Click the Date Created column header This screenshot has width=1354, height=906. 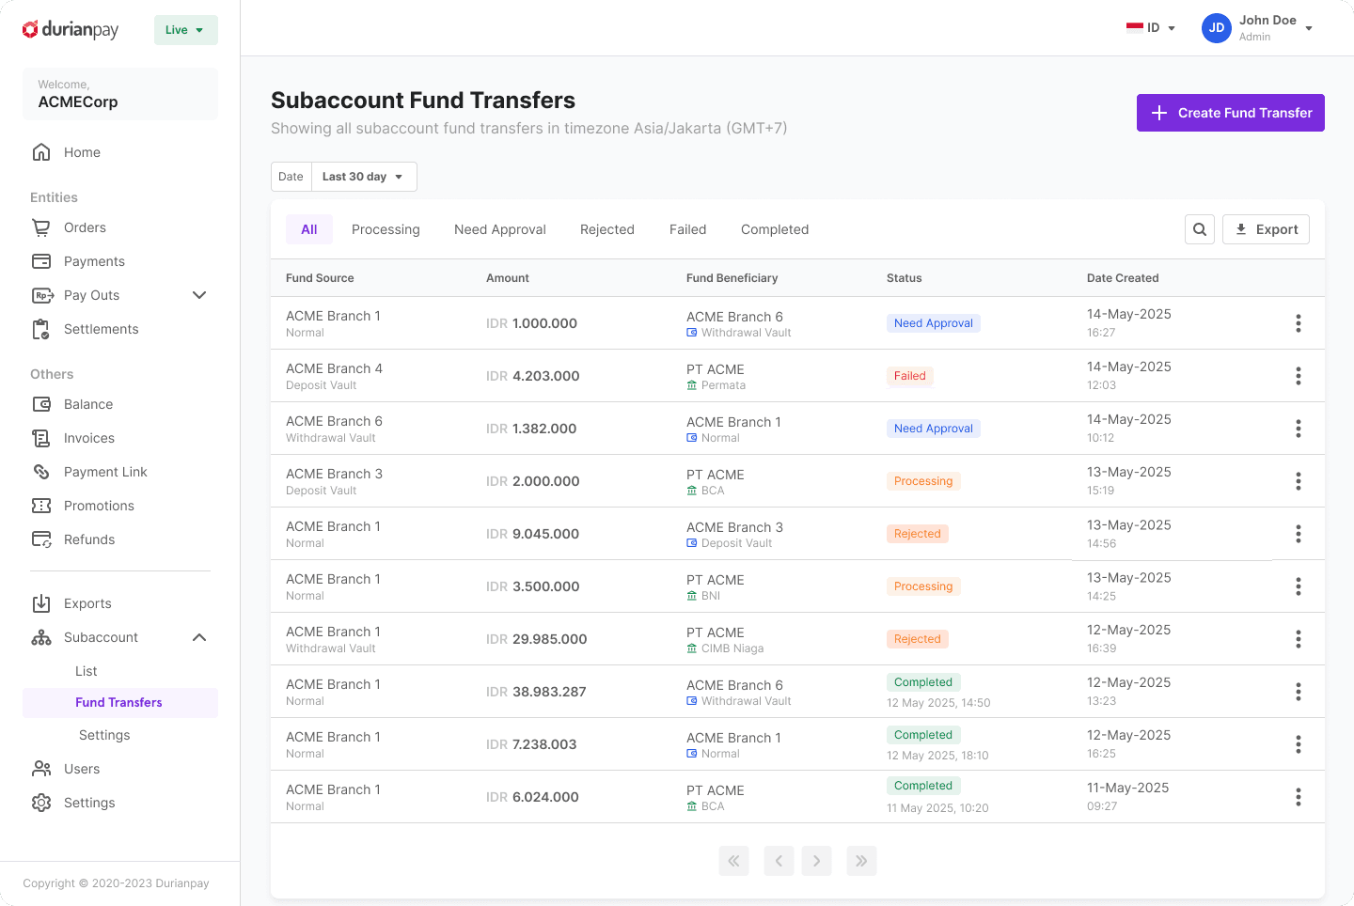(1123, 278)
